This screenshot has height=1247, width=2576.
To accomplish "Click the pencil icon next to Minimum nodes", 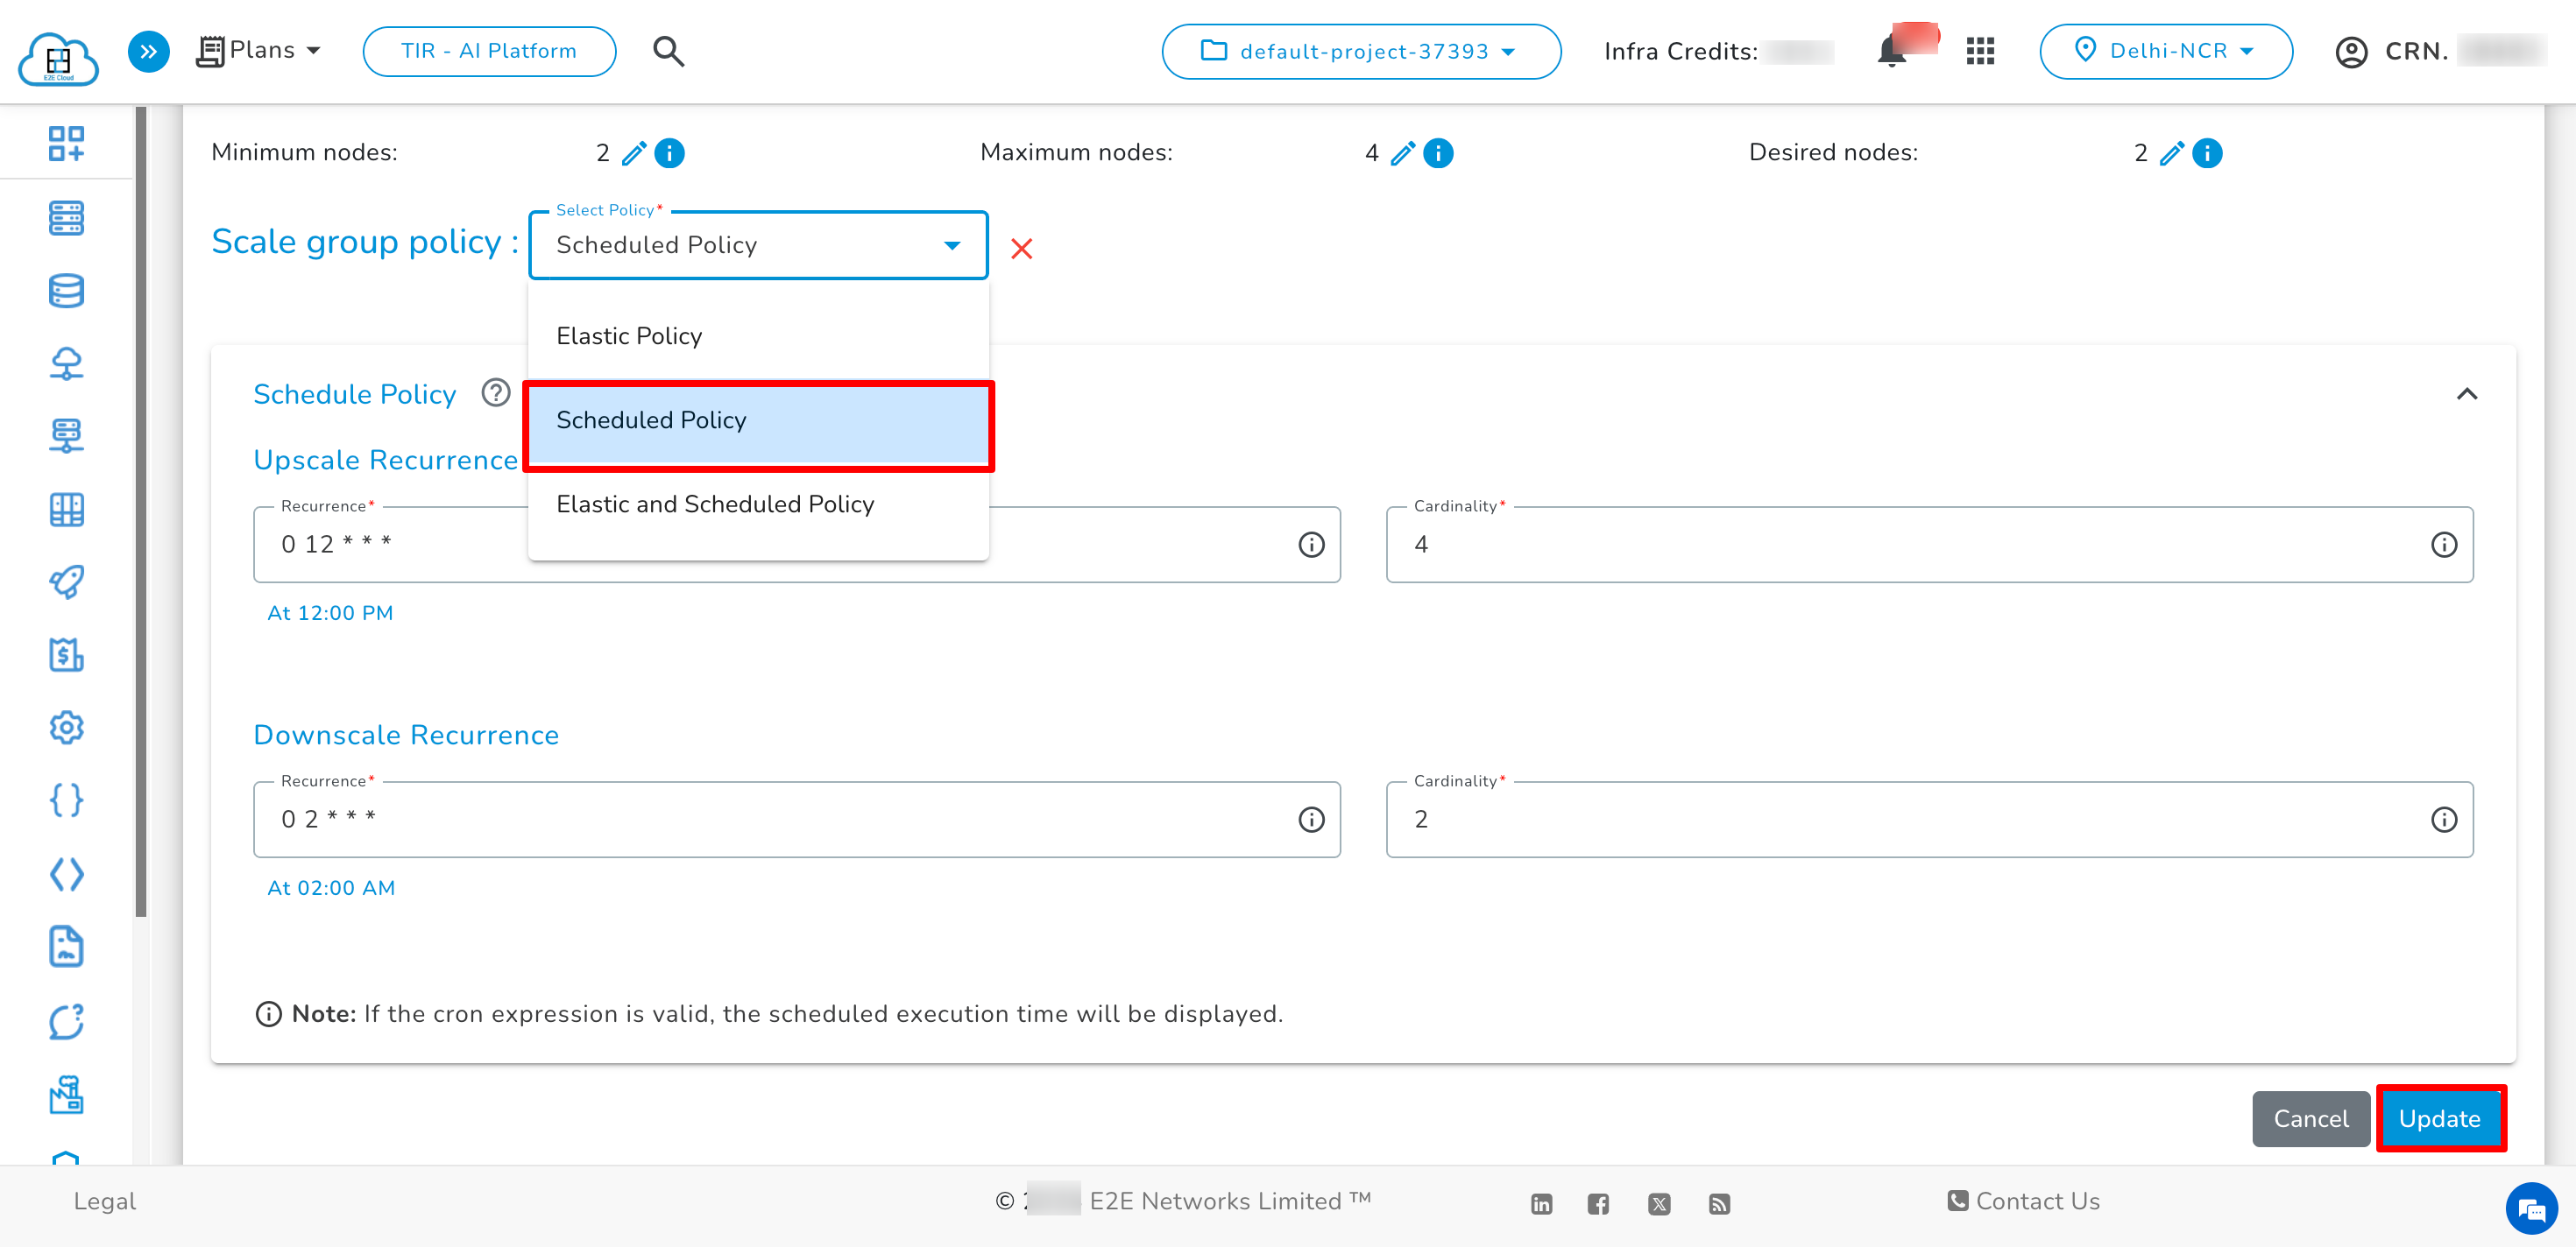I will [x=633, y=153].
